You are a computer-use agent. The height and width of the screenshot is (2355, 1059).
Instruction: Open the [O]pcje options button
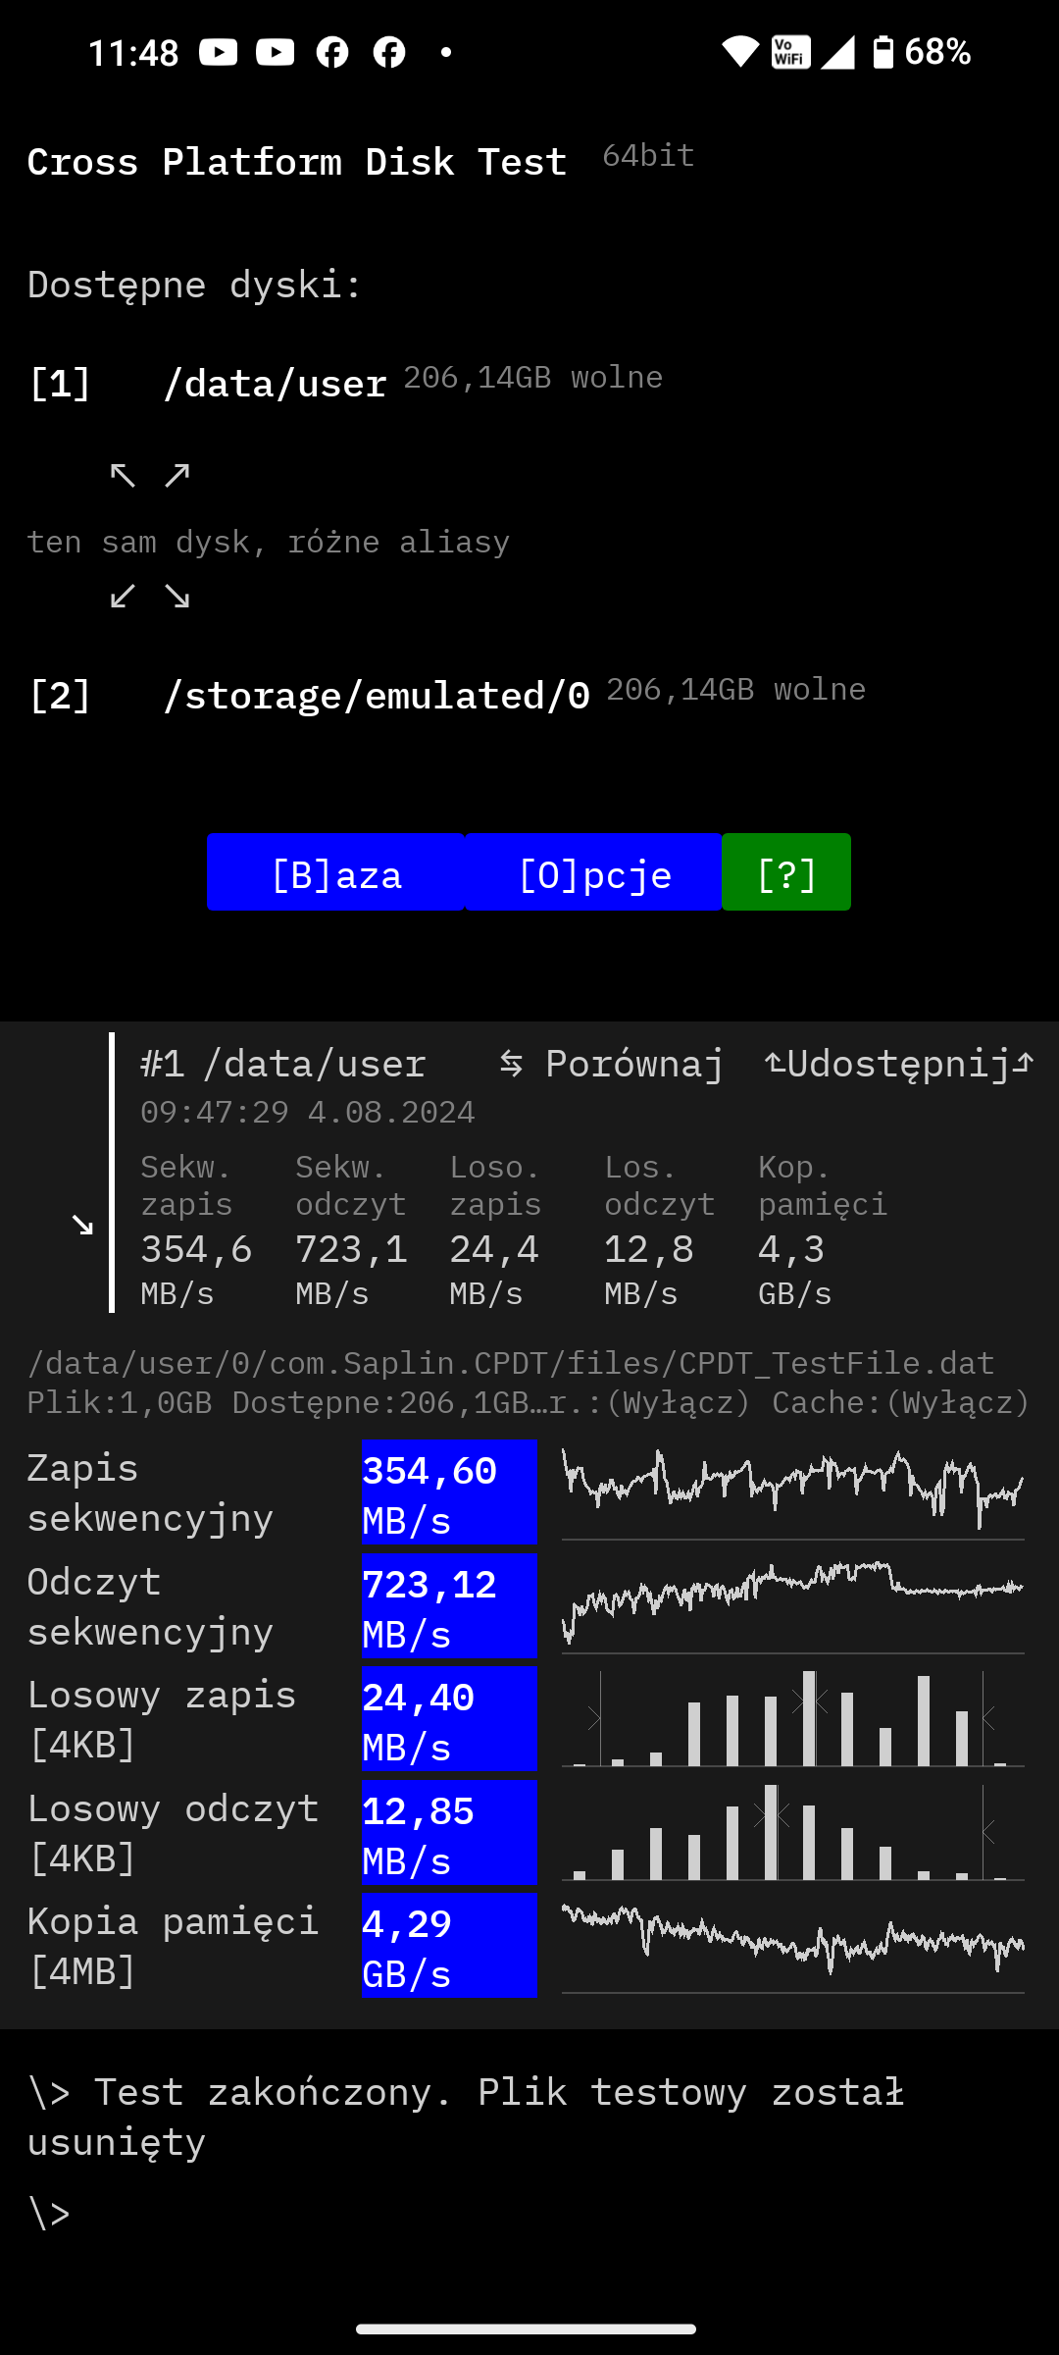click(593, 872)
